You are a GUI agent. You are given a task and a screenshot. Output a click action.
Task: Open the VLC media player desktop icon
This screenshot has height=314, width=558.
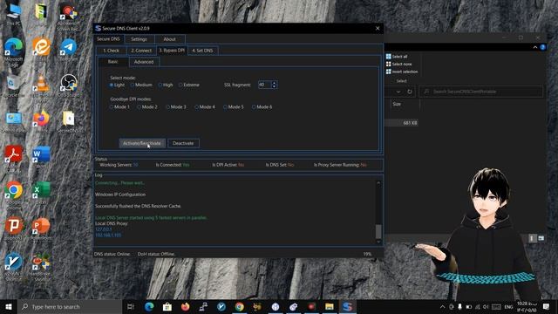point(41,85)
